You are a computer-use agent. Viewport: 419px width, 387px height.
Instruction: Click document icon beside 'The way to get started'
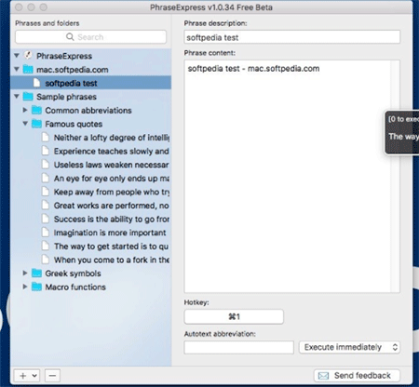46,247
